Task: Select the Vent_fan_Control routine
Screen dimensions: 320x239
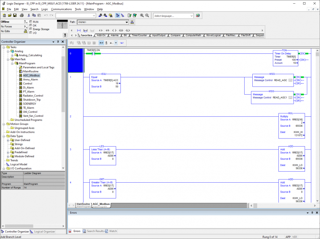Action: pyautogui.click(x=33, y=116)
